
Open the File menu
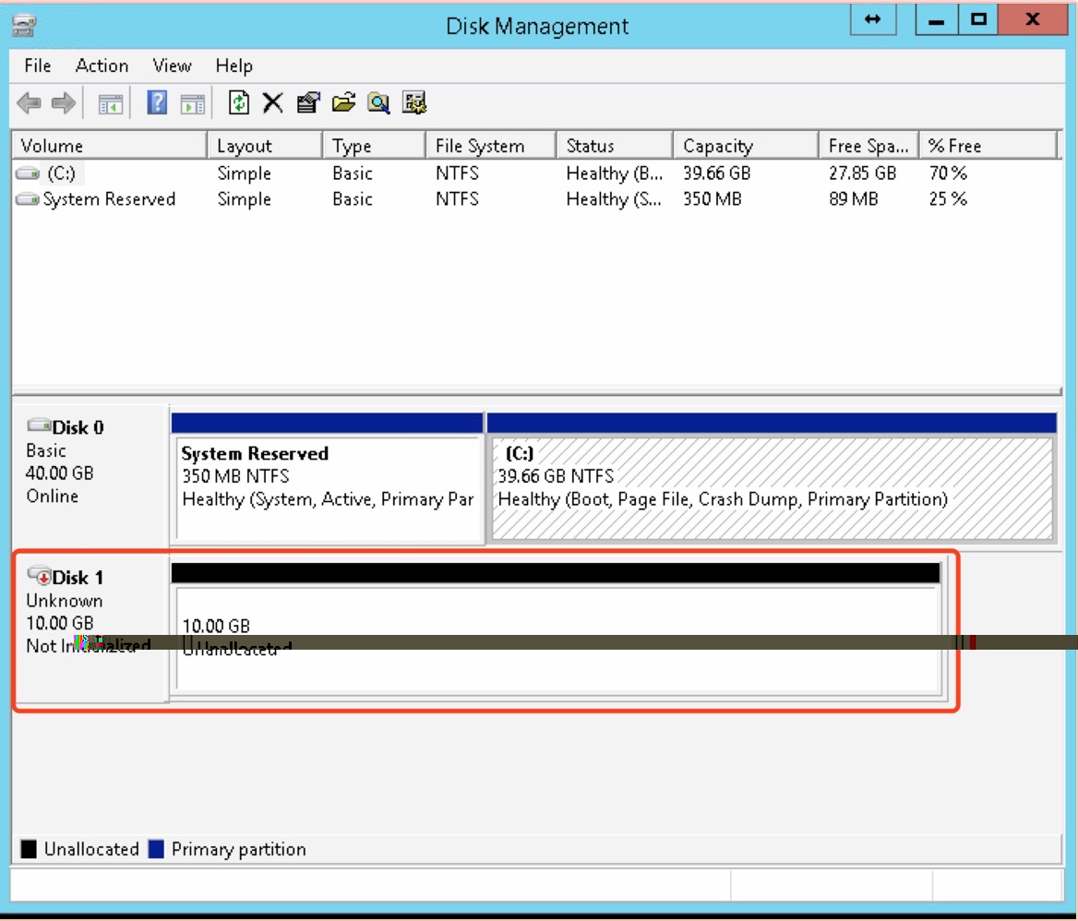37,66
